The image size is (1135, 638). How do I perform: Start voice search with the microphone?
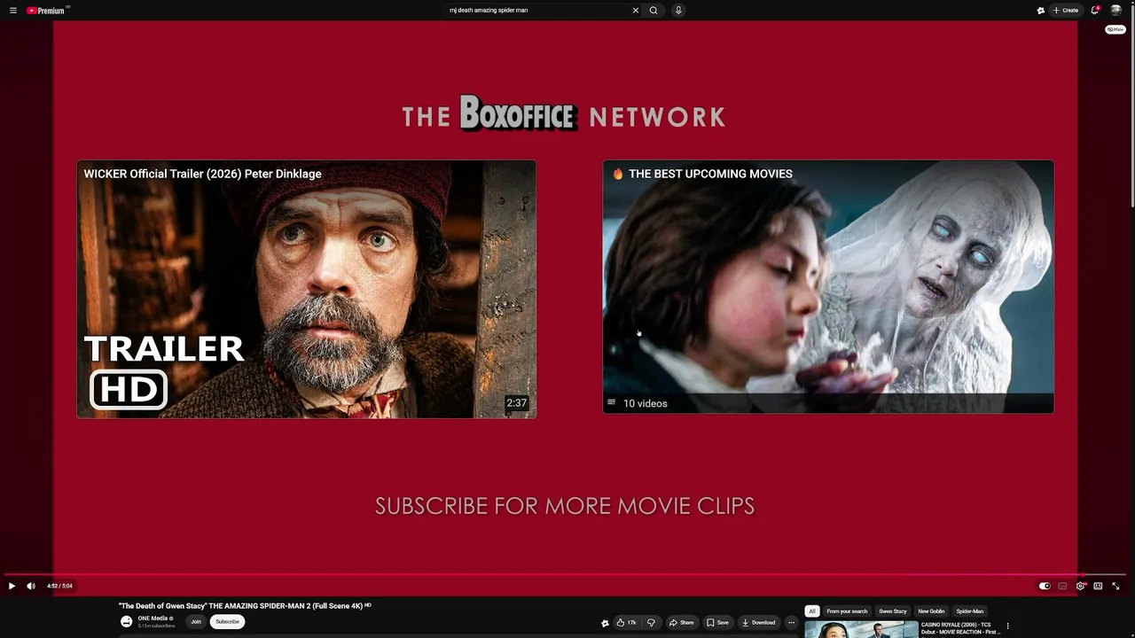678,11
